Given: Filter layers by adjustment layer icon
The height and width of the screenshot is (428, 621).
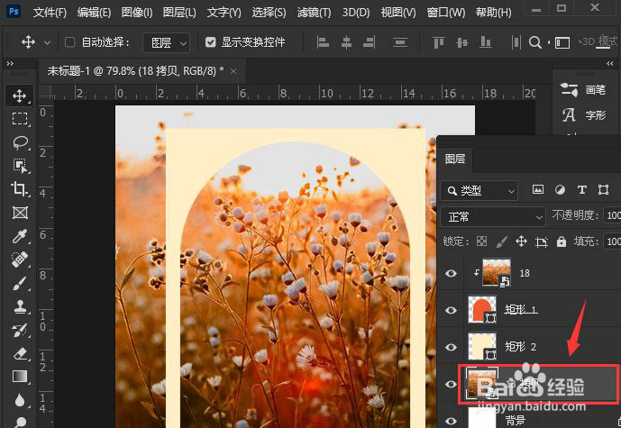Looking at the screenshot, I should pos(560,189).
